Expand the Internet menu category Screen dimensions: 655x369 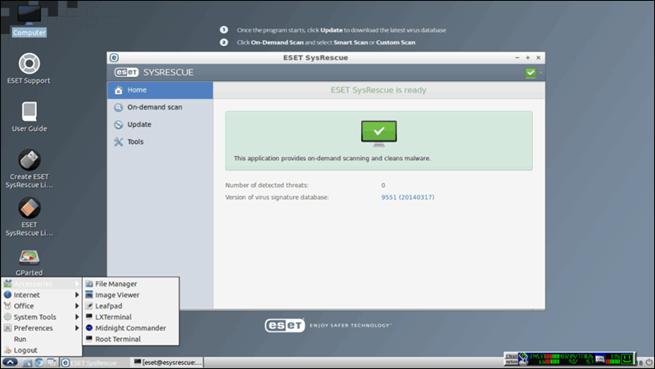[42, 295]
